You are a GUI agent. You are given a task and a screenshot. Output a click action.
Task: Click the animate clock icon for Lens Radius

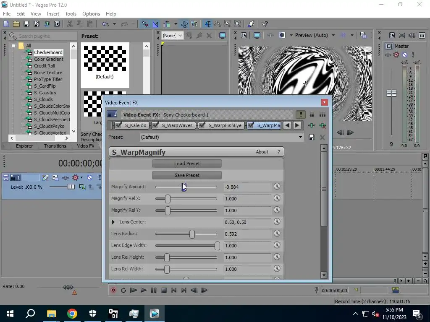coord(277,233)
